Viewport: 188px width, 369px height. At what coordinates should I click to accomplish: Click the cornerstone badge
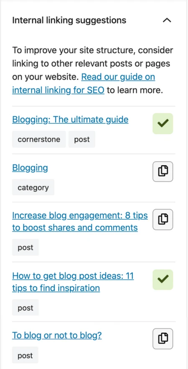(x=39, y=139)
